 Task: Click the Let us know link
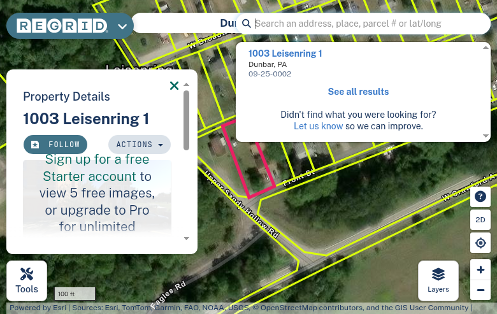click(x=318, y=126)
